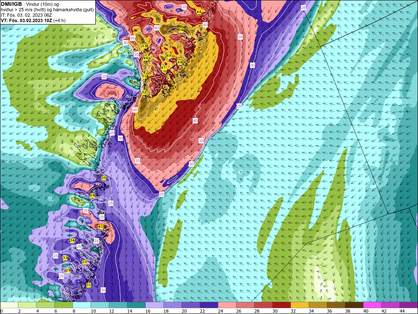Click the dark brown 38–40 legend swatch
The width and height of the screenshot is (418, 314).
(354, 305)
